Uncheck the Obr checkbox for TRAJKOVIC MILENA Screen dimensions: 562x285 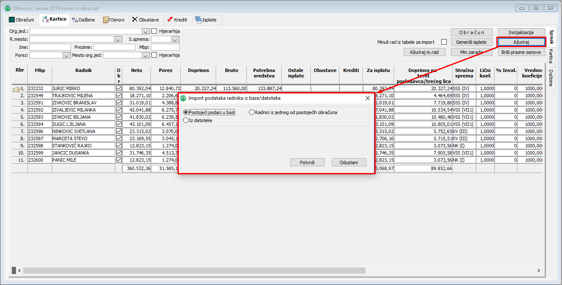click(119, 96)
